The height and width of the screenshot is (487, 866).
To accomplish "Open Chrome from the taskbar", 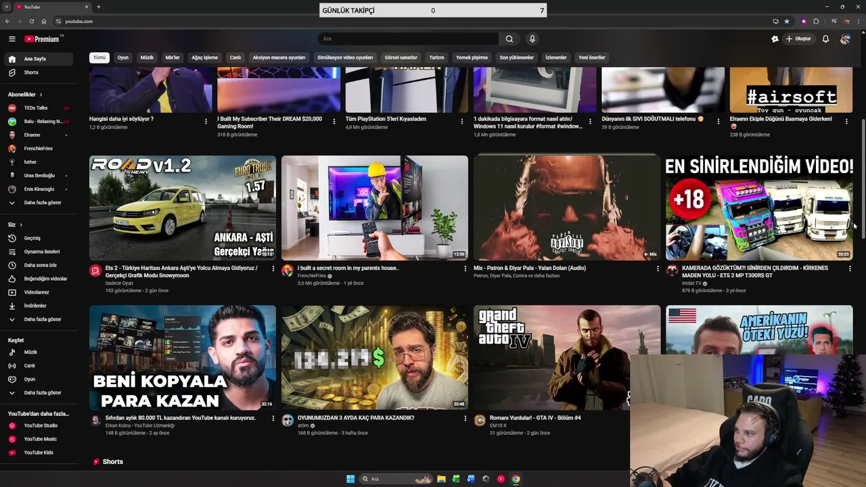I will click(516, 479).
